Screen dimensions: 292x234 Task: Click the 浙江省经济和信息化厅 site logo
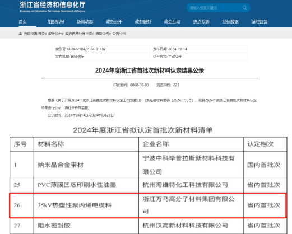53,7
